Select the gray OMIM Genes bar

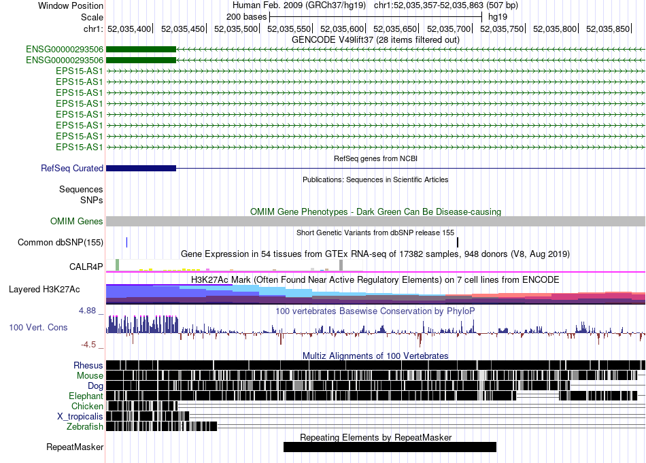click(x=375, y=221)
